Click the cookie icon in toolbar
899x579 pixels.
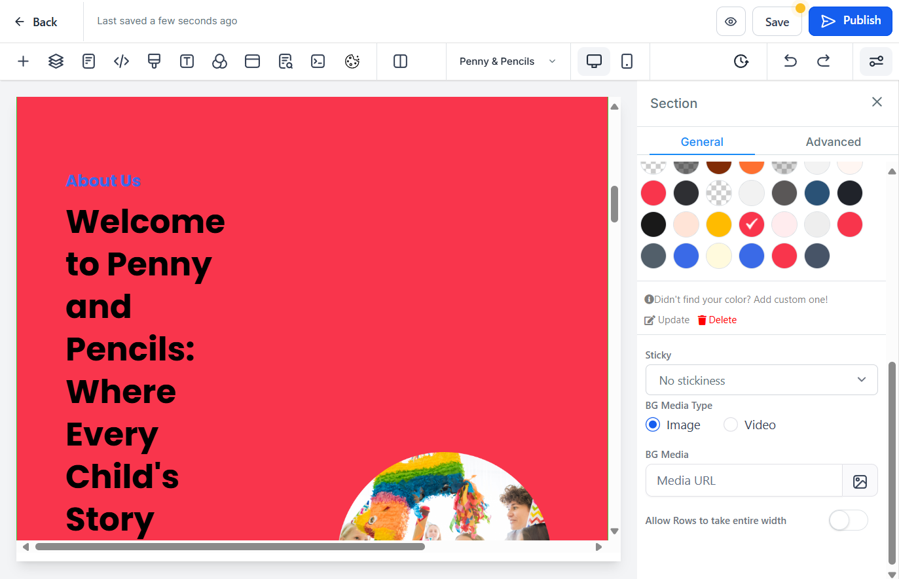tap(352, 61)
